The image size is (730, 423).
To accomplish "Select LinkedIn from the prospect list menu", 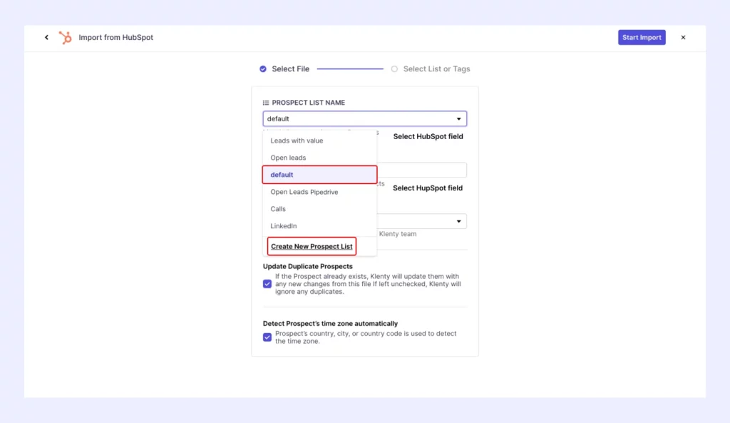I will pyautogui.click(x=283, y=226).
